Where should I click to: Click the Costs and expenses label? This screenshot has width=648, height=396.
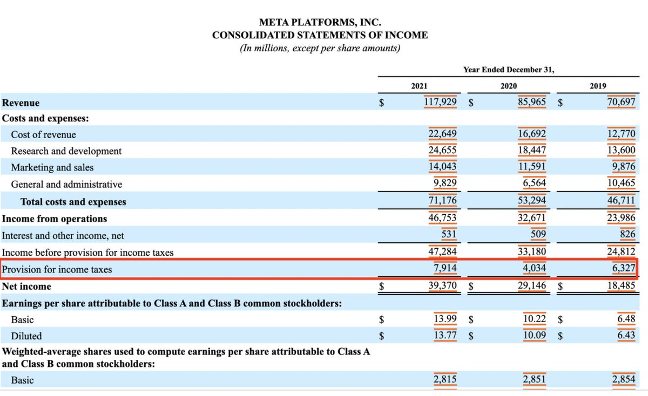(x=46, y=118)
